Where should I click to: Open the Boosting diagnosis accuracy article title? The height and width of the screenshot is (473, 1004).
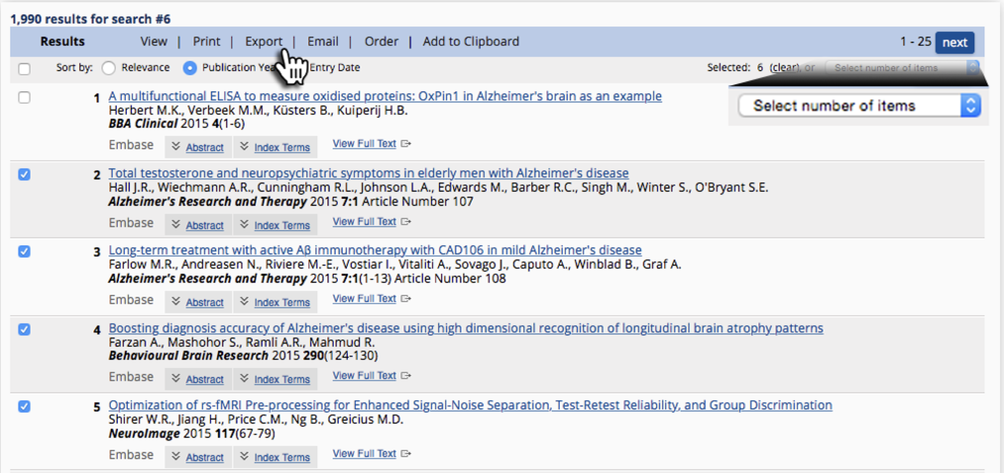point(465,328)
